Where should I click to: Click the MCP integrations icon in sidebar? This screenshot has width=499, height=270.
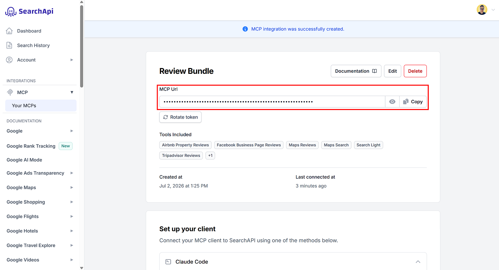click(10, 92)
